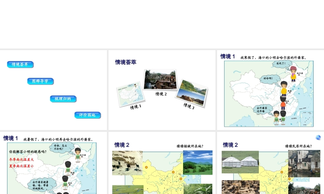Click the 去外婆家过年喽 speech bubble

(x=262, y=110)
